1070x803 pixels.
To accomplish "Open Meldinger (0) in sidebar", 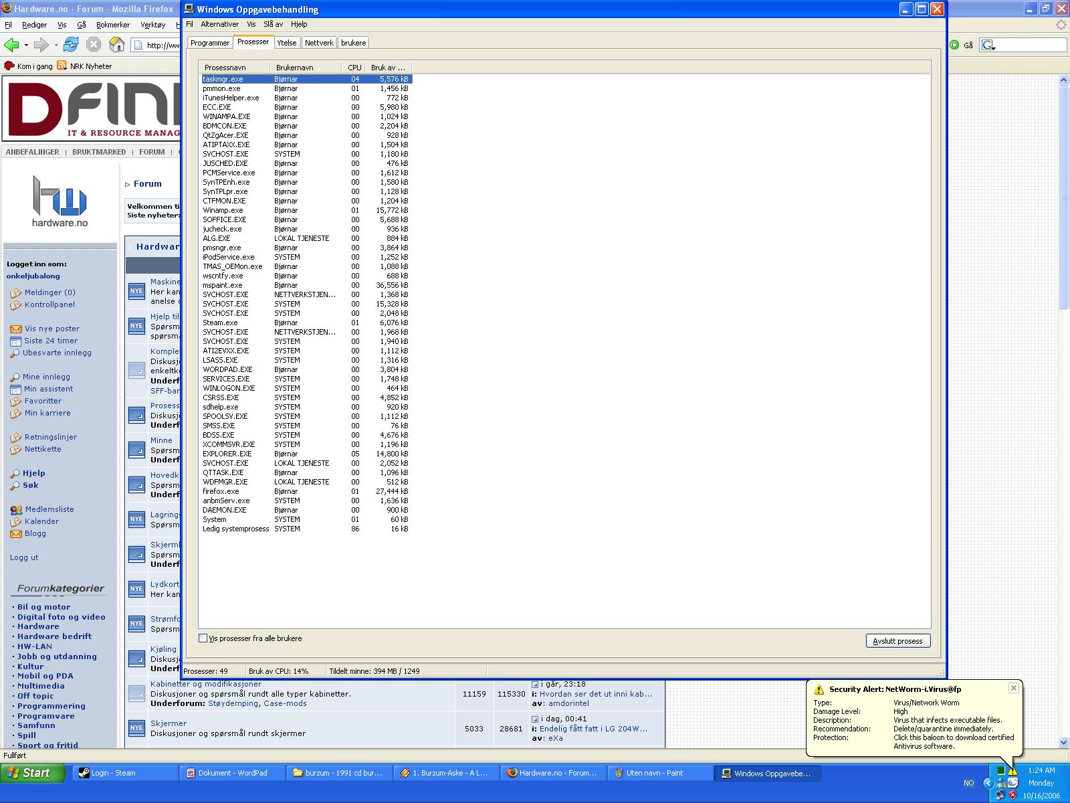I will (50, 292).
